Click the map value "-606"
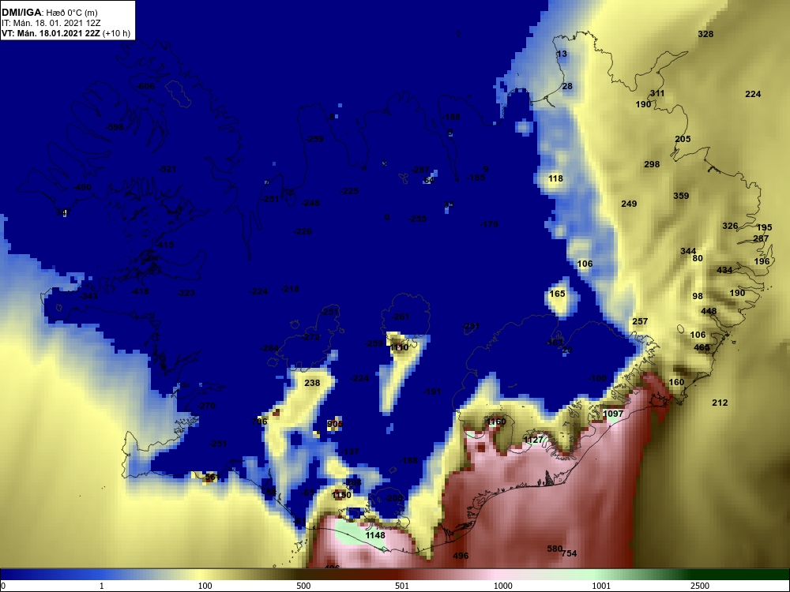 click(x=145, y=86)
